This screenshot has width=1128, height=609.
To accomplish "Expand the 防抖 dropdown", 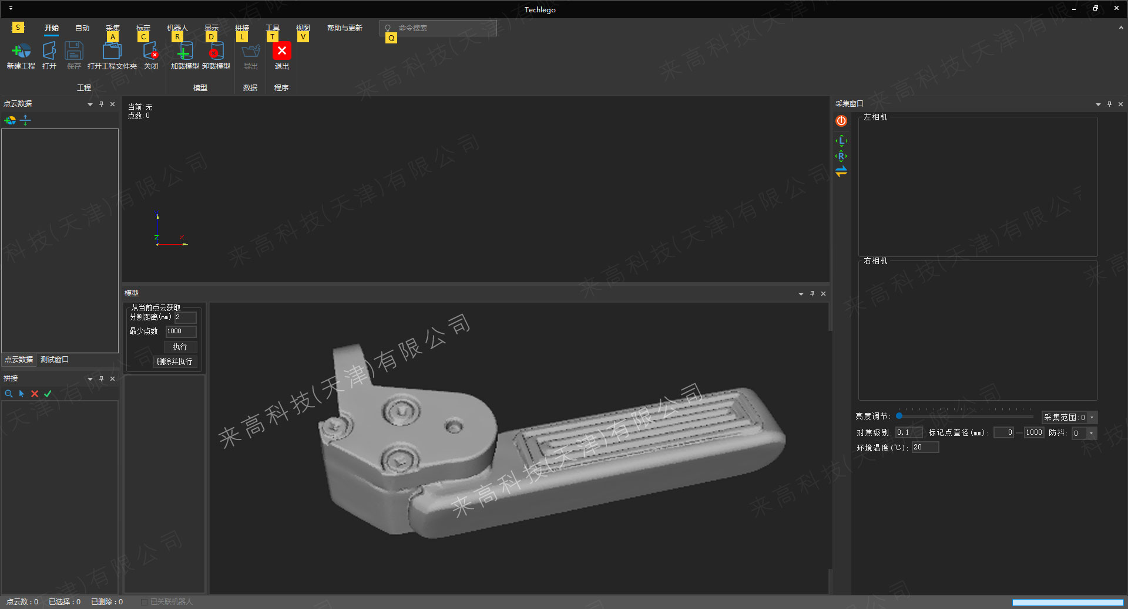I will coord(1091,433).
